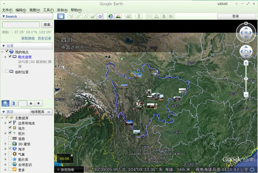The height and width of the screenshot is (173, 258).
Task: Click the 获取路线 directions link
Action: pos(28,38)
